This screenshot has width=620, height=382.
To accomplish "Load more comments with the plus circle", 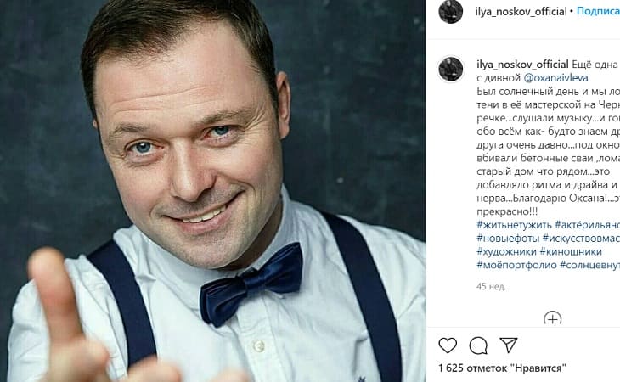I will (x=552, y=317).
